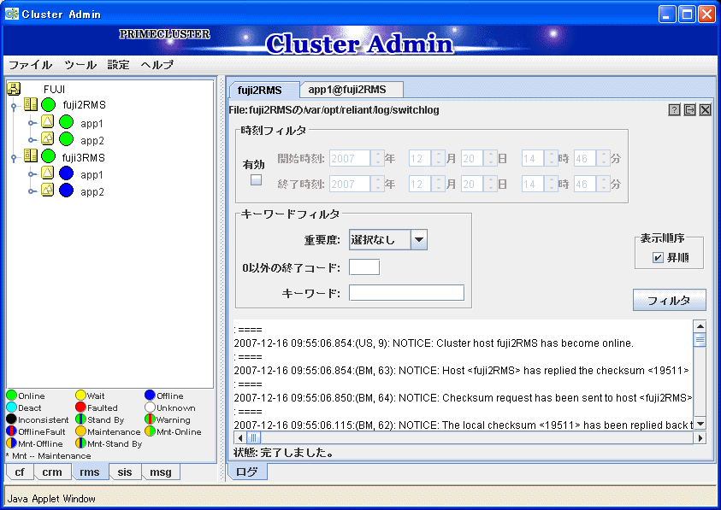Click green status circle of fuji2RMS app2

[66, 138]
